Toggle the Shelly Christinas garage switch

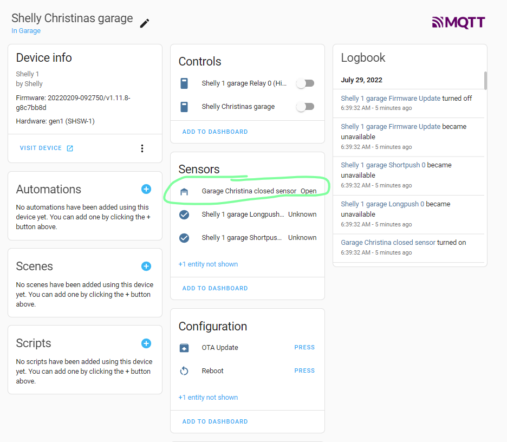(x=305, y=107)
